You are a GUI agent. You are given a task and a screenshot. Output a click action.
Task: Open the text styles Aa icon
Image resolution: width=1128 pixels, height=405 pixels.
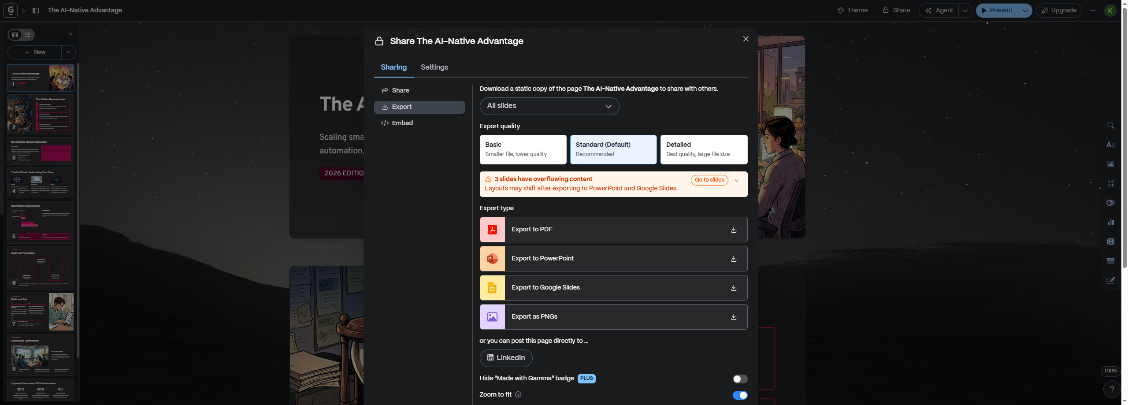pyautogui.click(x=1111, y=145)
